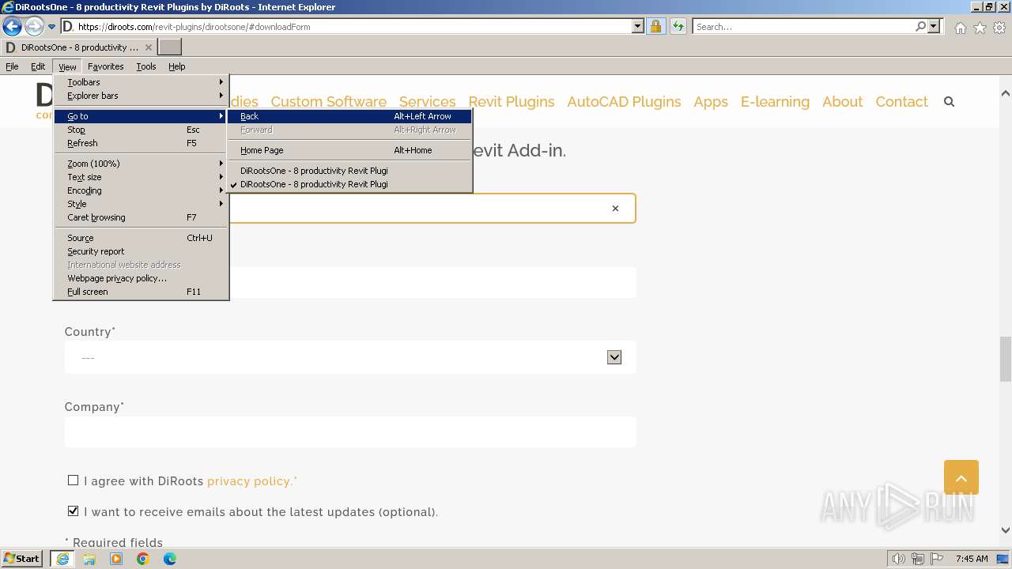
Task: Open the search provider dropdown arrow
Action: (934, 27)
